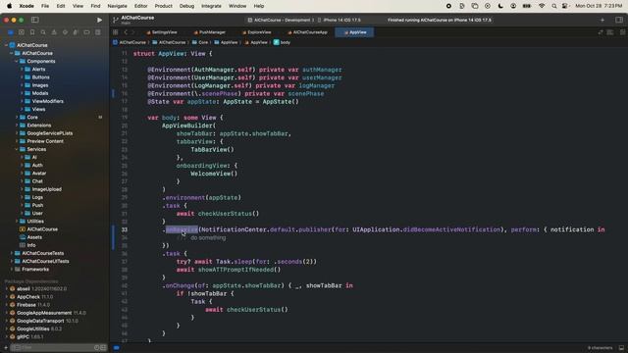Expand the AIChatCourseTests group

tap(11, 253)
